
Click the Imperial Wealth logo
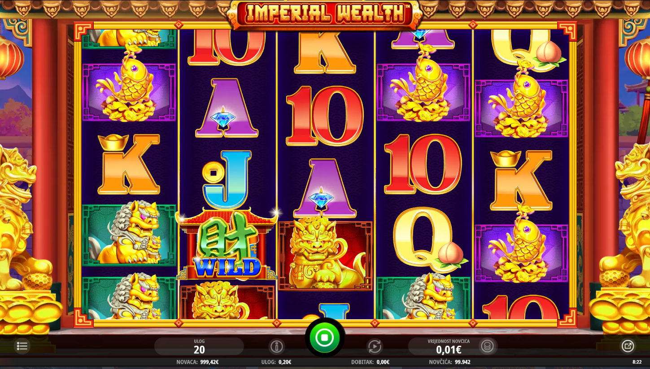[x=325, y=13]
